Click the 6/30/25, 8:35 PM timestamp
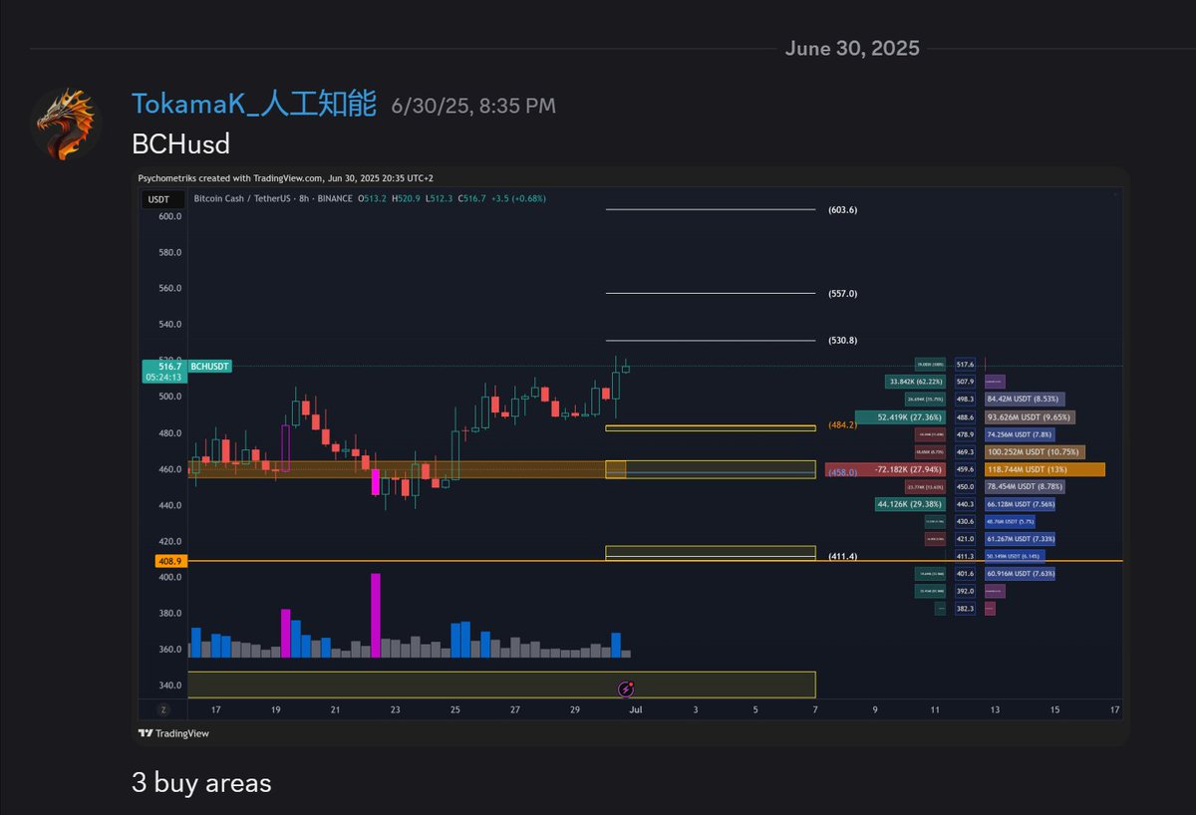The height and width of the screenshot is (815, 1196). click(x=473, y=106)
